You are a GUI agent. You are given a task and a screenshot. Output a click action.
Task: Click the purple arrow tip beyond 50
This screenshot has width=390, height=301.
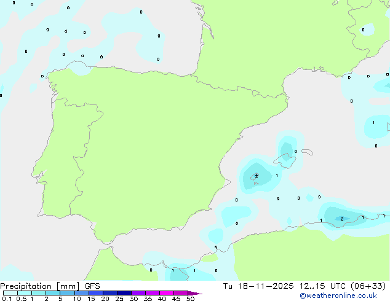pos(195,293)
